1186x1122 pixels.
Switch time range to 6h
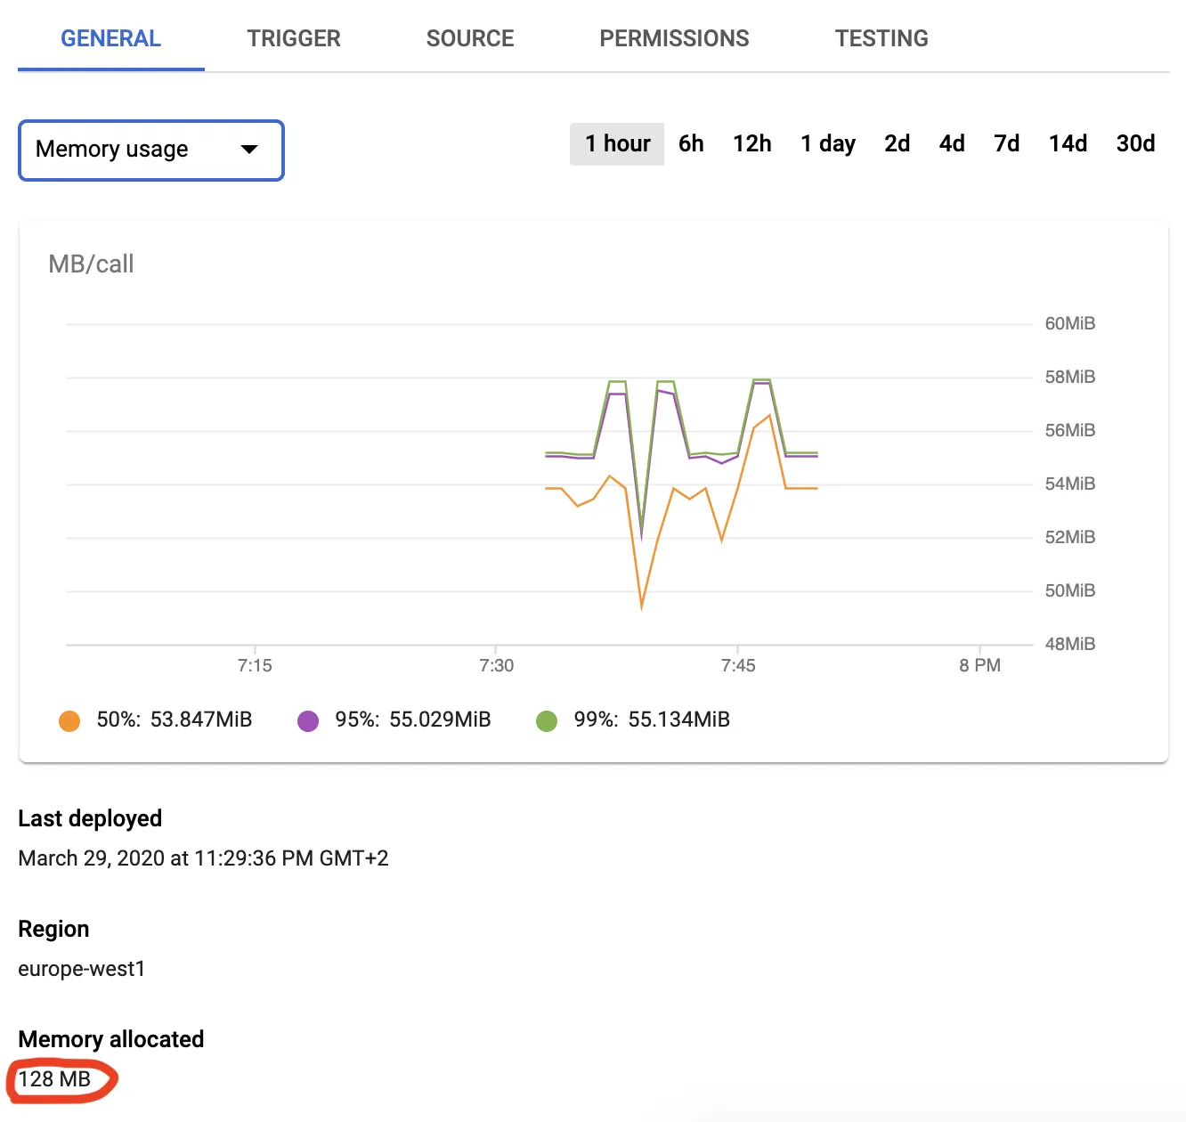691,143
